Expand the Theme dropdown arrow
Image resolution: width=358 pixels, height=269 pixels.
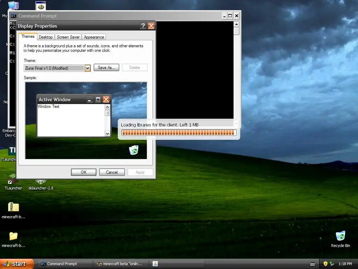(x=87, y=68)
